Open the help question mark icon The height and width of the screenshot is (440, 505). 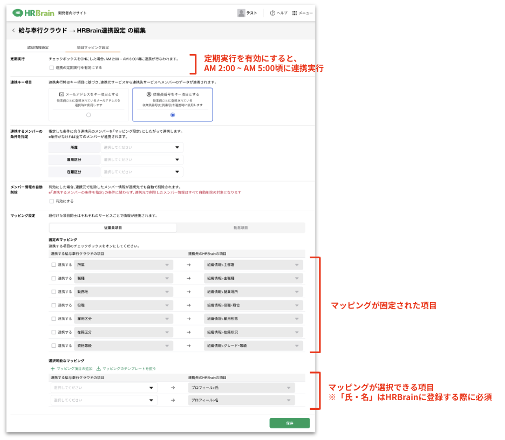click(272, 13)
